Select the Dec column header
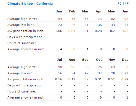The height and width of the screenshot is (106, 136). pyautogui.click(x=125, y=60)
